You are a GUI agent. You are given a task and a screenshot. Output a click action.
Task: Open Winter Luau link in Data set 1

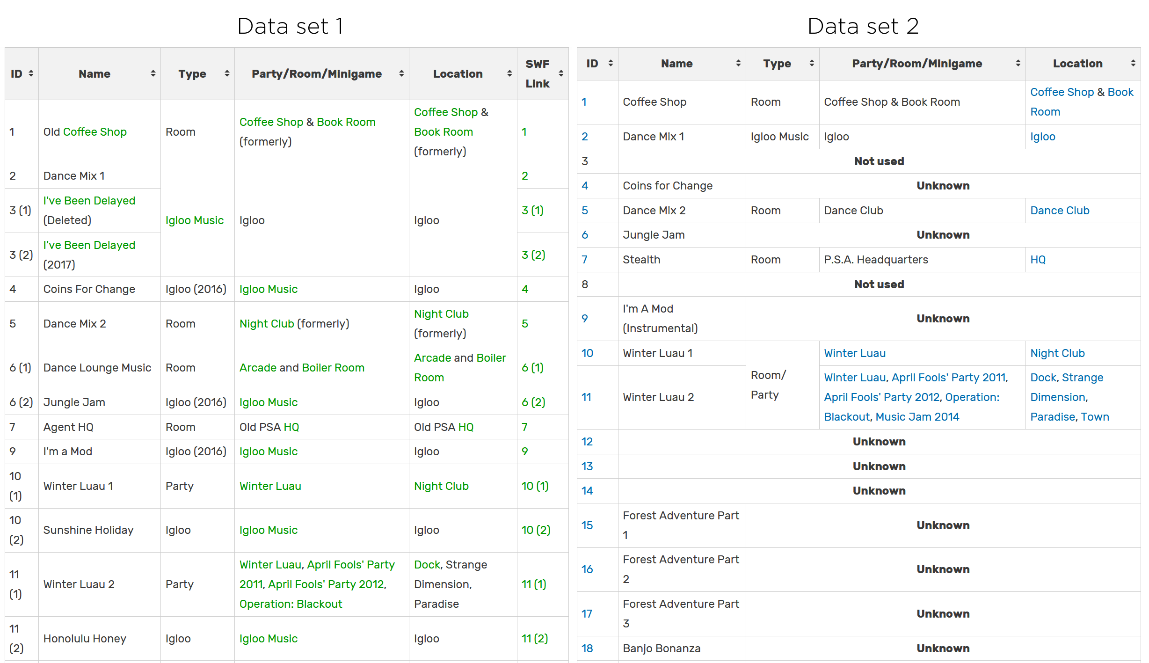coord(270,486)
